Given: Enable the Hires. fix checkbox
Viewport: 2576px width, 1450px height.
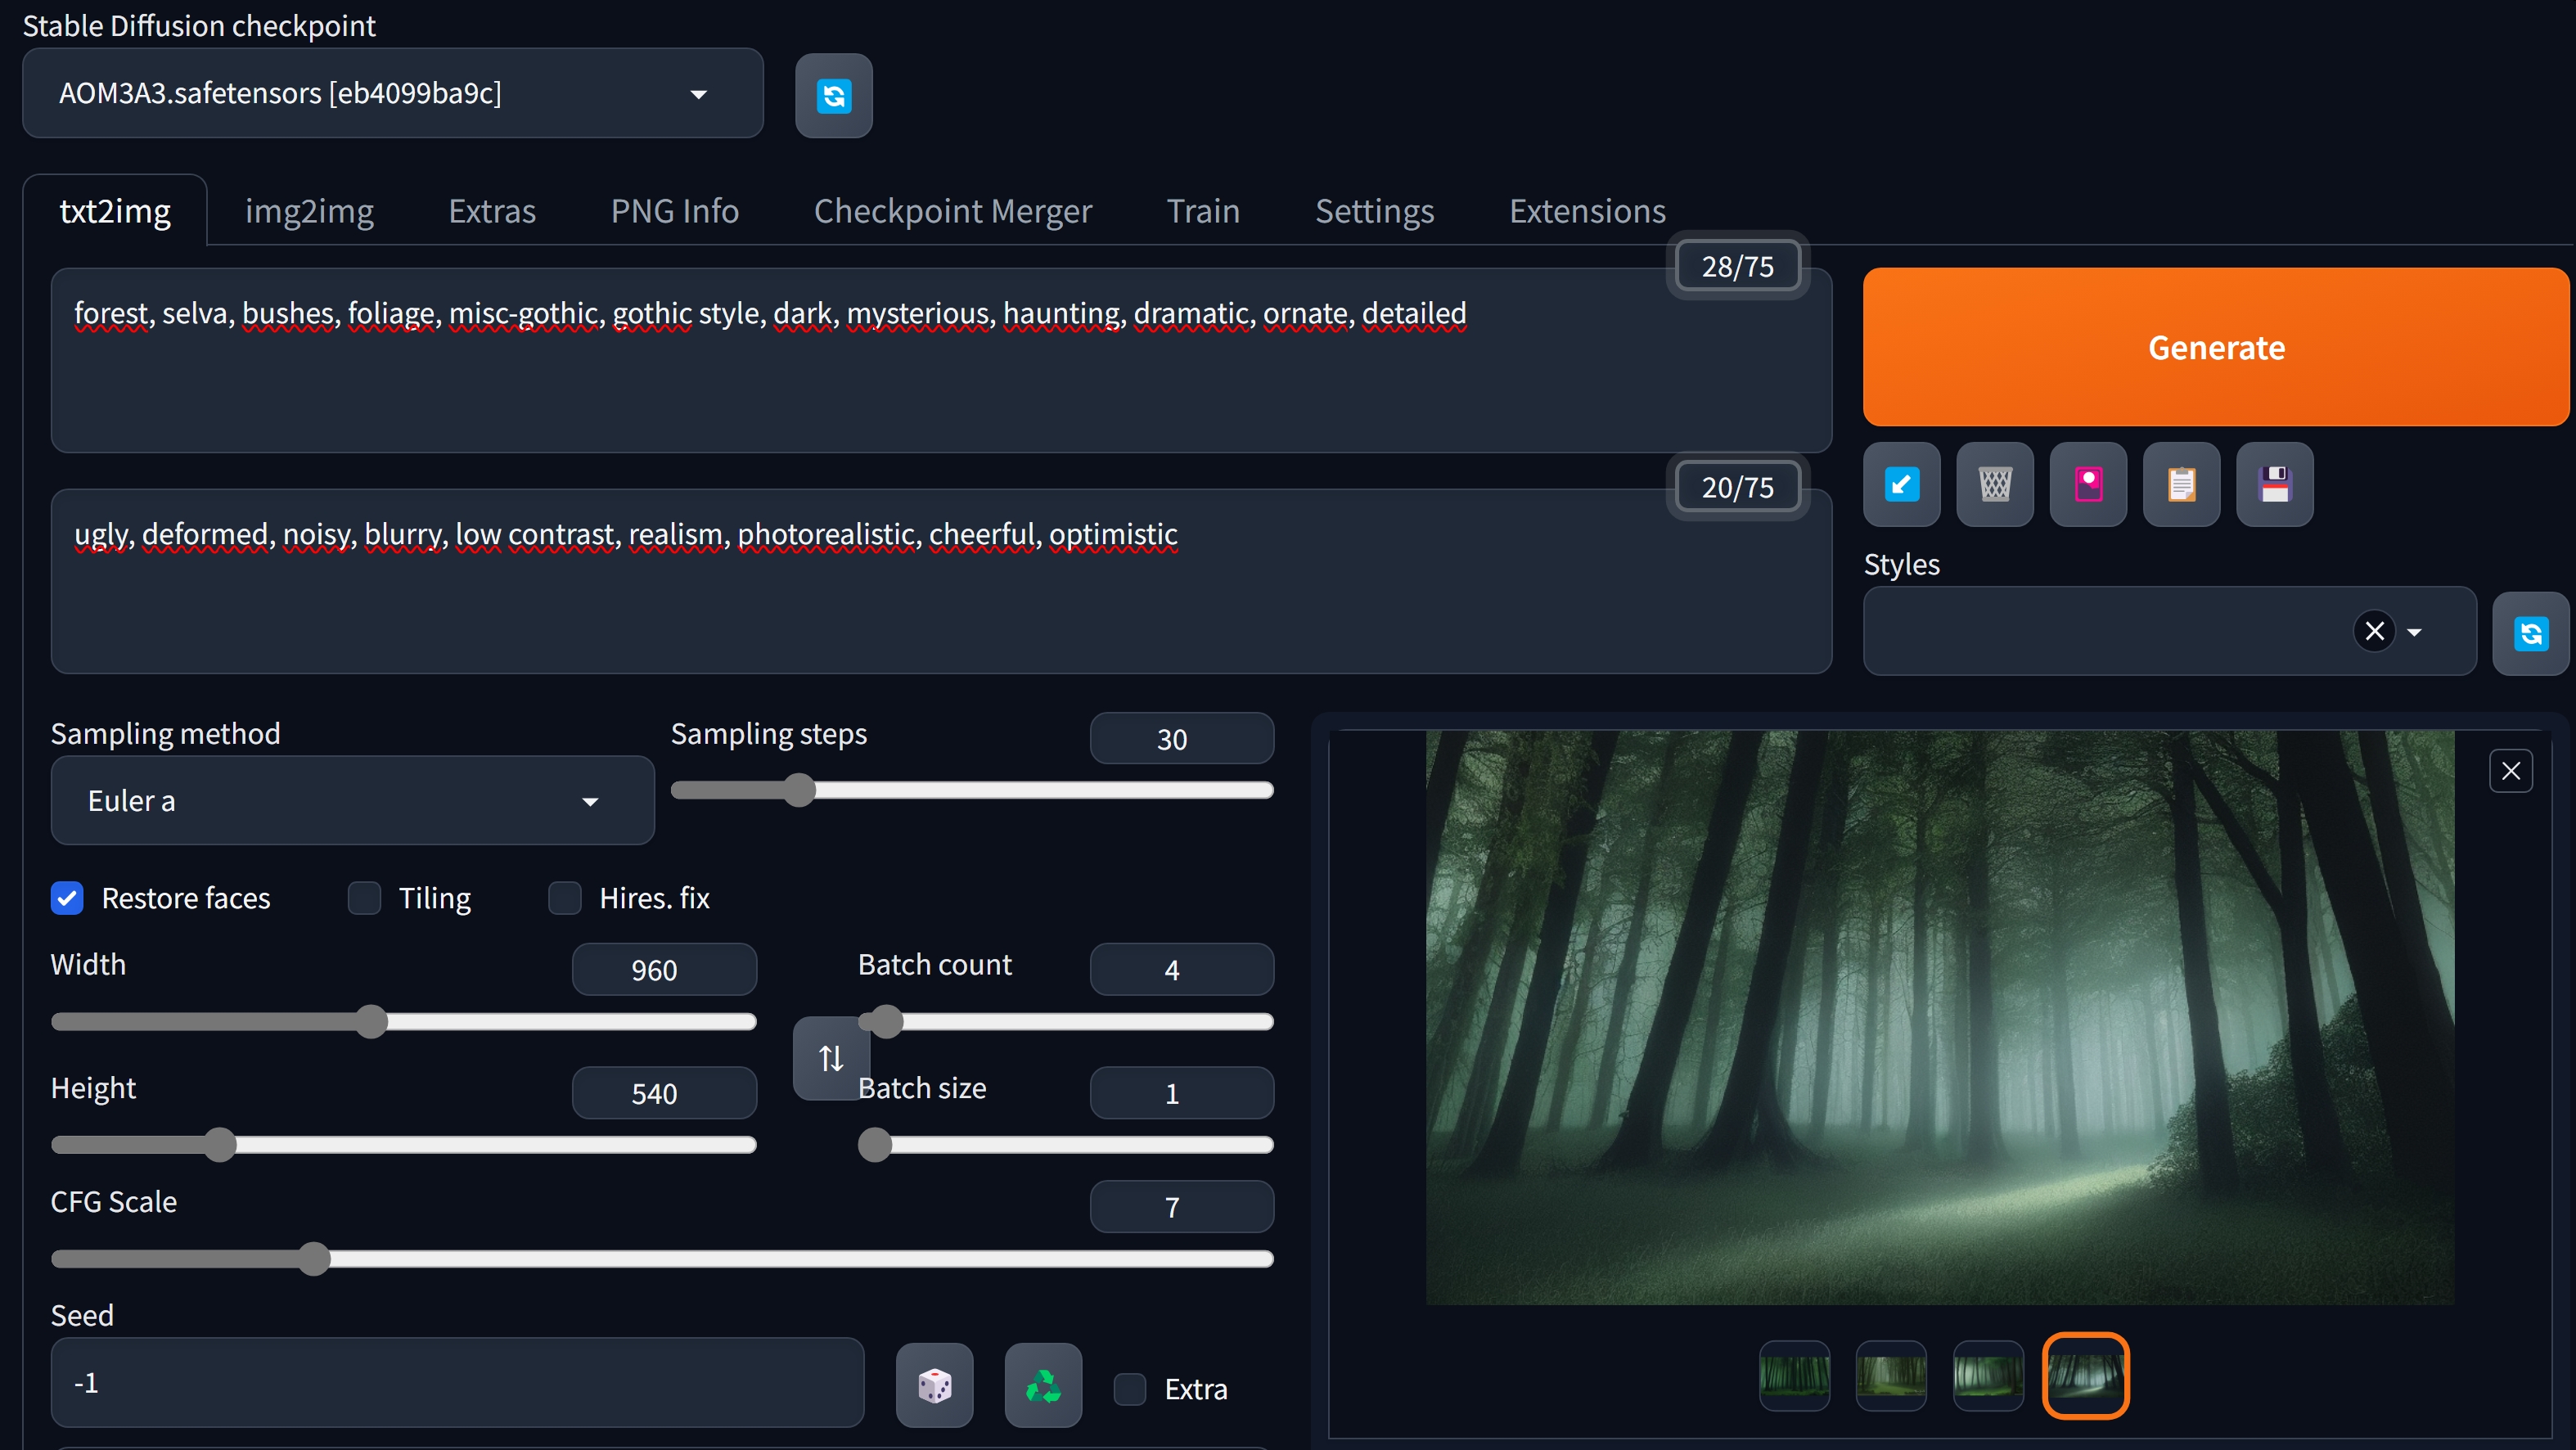Looking at the screenshot, I should point(565,898).
